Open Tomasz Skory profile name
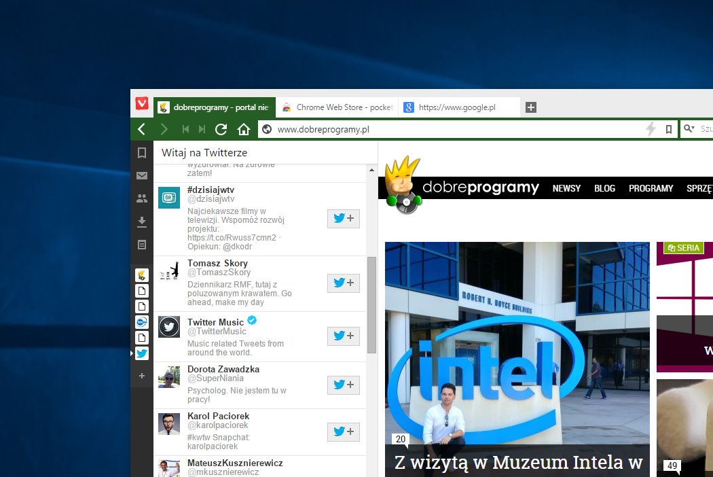Screen dimensions: 713x477 coord(217,263)
